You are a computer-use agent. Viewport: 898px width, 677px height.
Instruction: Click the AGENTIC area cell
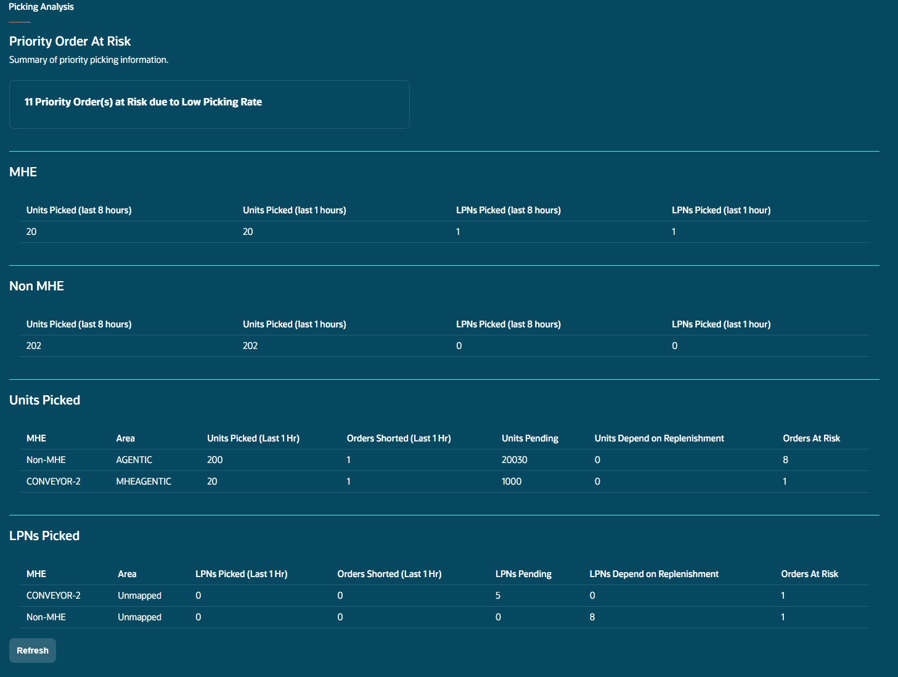(x=134, y=460)
